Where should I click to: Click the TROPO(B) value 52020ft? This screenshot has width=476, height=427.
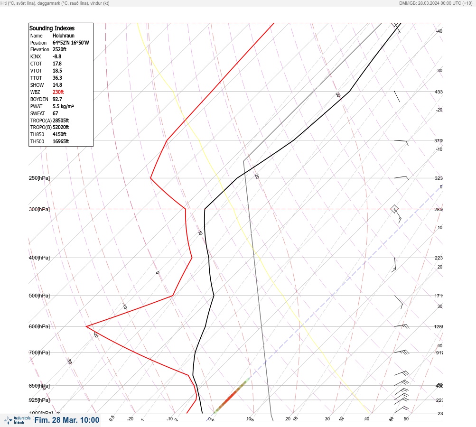[x=61, y=127]
